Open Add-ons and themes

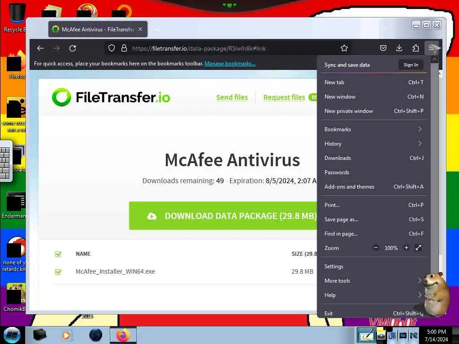tap(374, 187)
